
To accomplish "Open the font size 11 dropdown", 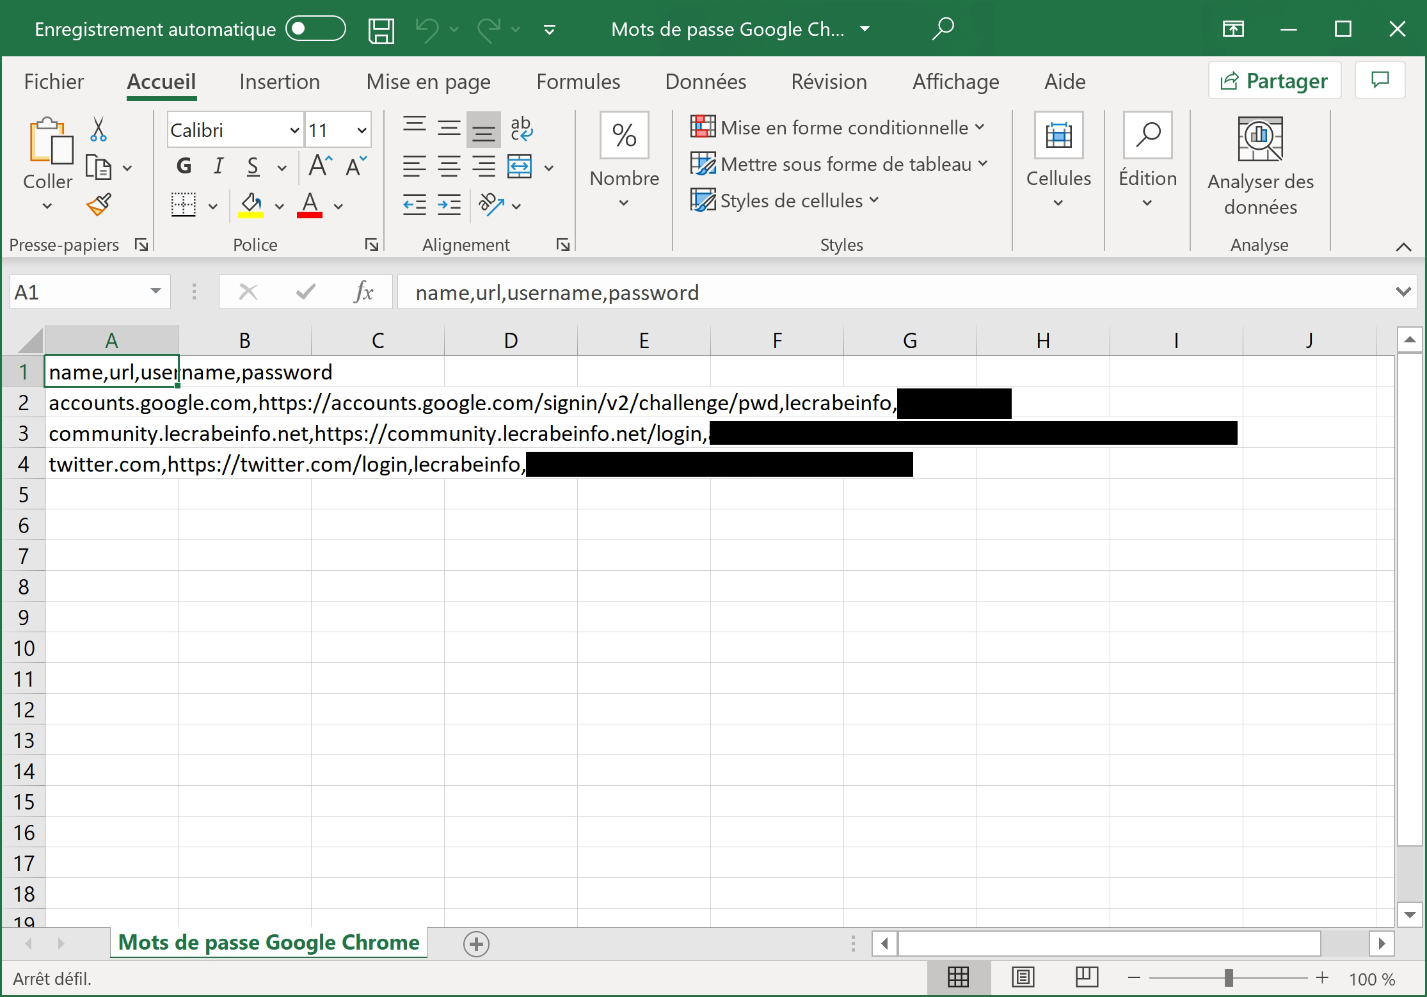I will point(362,131).
